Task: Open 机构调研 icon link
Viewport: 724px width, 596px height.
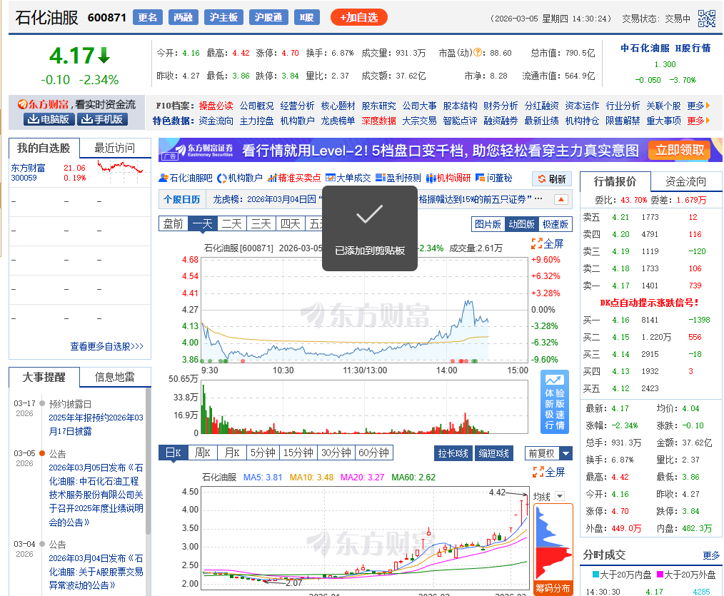Action: click(448, 178)
